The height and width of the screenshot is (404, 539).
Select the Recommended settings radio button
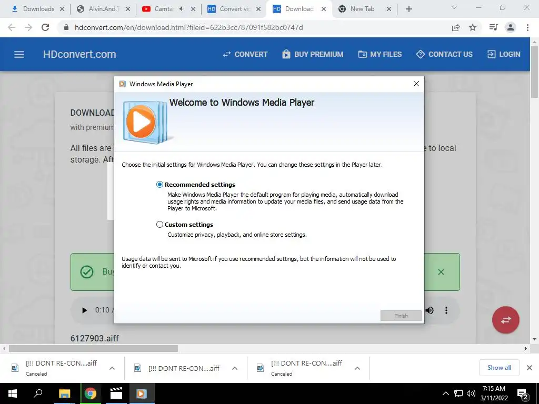(x=159, y=185)
